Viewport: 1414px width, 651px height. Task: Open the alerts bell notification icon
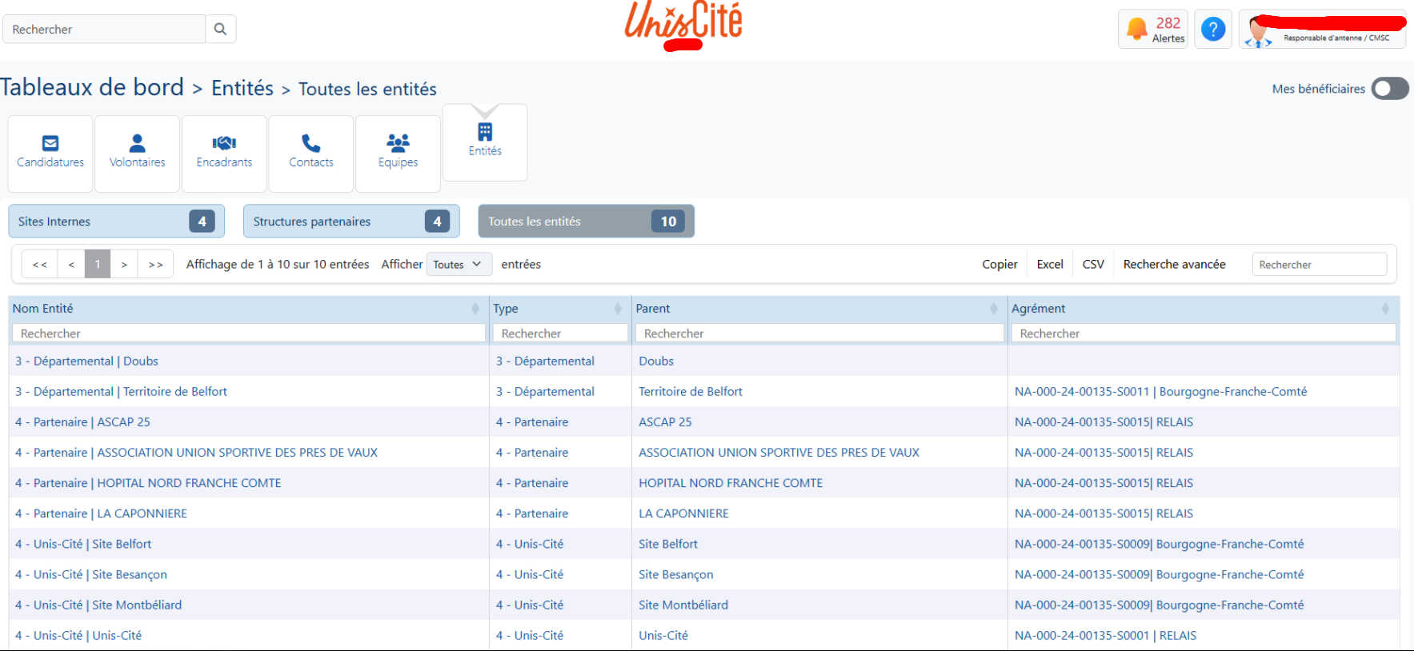1136,30
